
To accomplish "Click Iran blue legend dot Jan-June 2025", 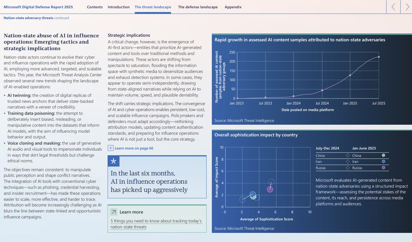I will [x=383, y=161].
